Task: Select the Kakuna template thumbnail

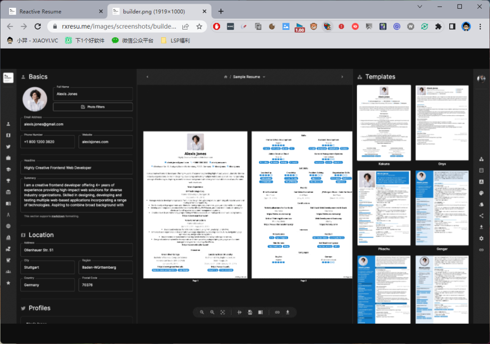Action: click(384, 123)
